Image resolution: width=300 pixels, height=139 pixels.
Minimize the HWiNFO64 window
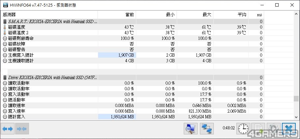click(261, 5)
